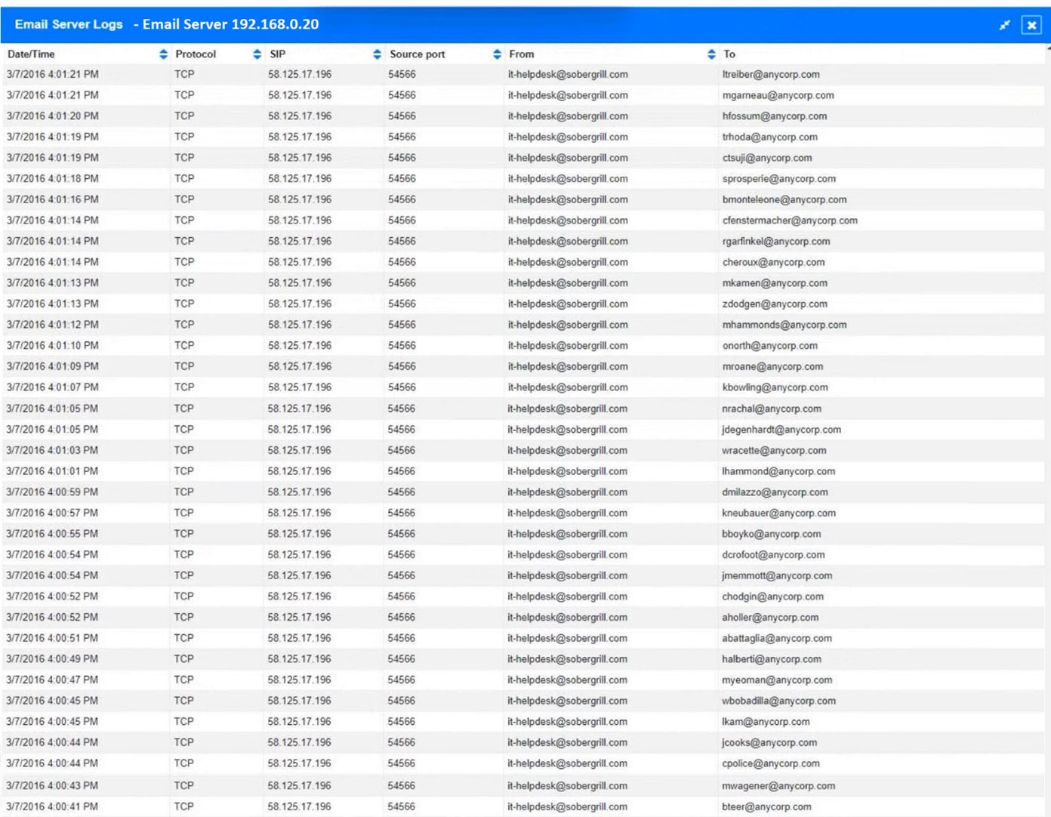1051x817 pixels.
Task: Click timestamp 3/7/2016 4:01:09 PM
Action: (53, 367)
